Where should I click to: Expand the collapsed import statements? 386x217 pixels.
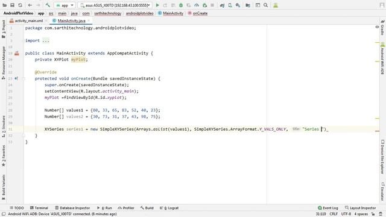[x=46, y=40]
